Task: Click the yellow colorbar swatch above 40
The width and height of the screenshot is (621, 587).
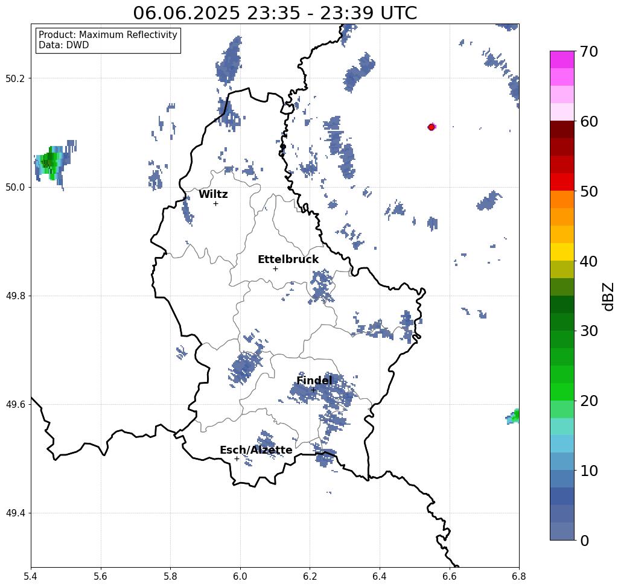Action: tap(562, 252)
